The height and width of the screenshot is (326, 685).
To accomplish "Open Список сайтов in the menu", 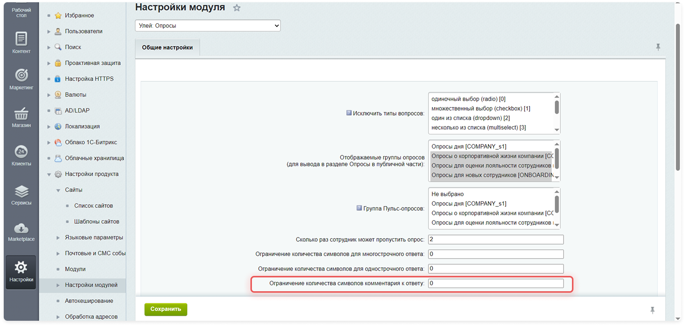I will click(93, 206).
